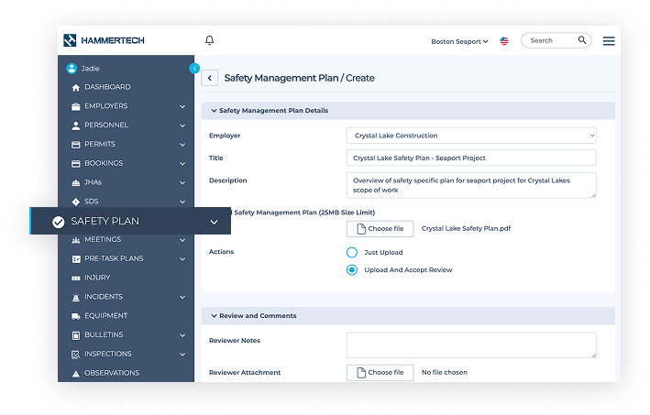Expand the JHAs menu chevron
The height and width of the screenshot is (415, 650).
click(182, 182)
